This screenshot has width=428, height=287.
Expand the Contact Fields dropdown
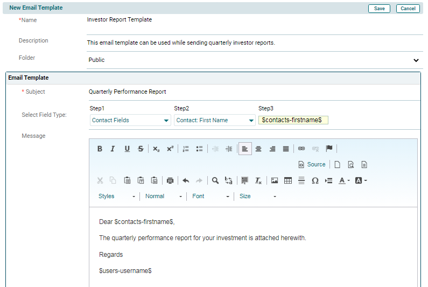tap(130, 121)
